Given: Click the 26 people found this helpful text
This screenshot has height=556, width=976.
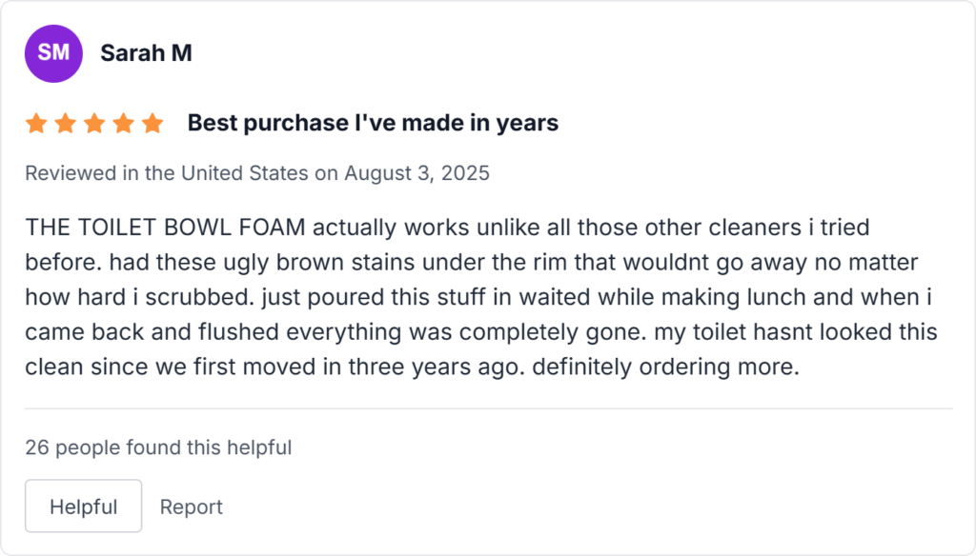Looking at the screenshot, I should click(159, 447).
